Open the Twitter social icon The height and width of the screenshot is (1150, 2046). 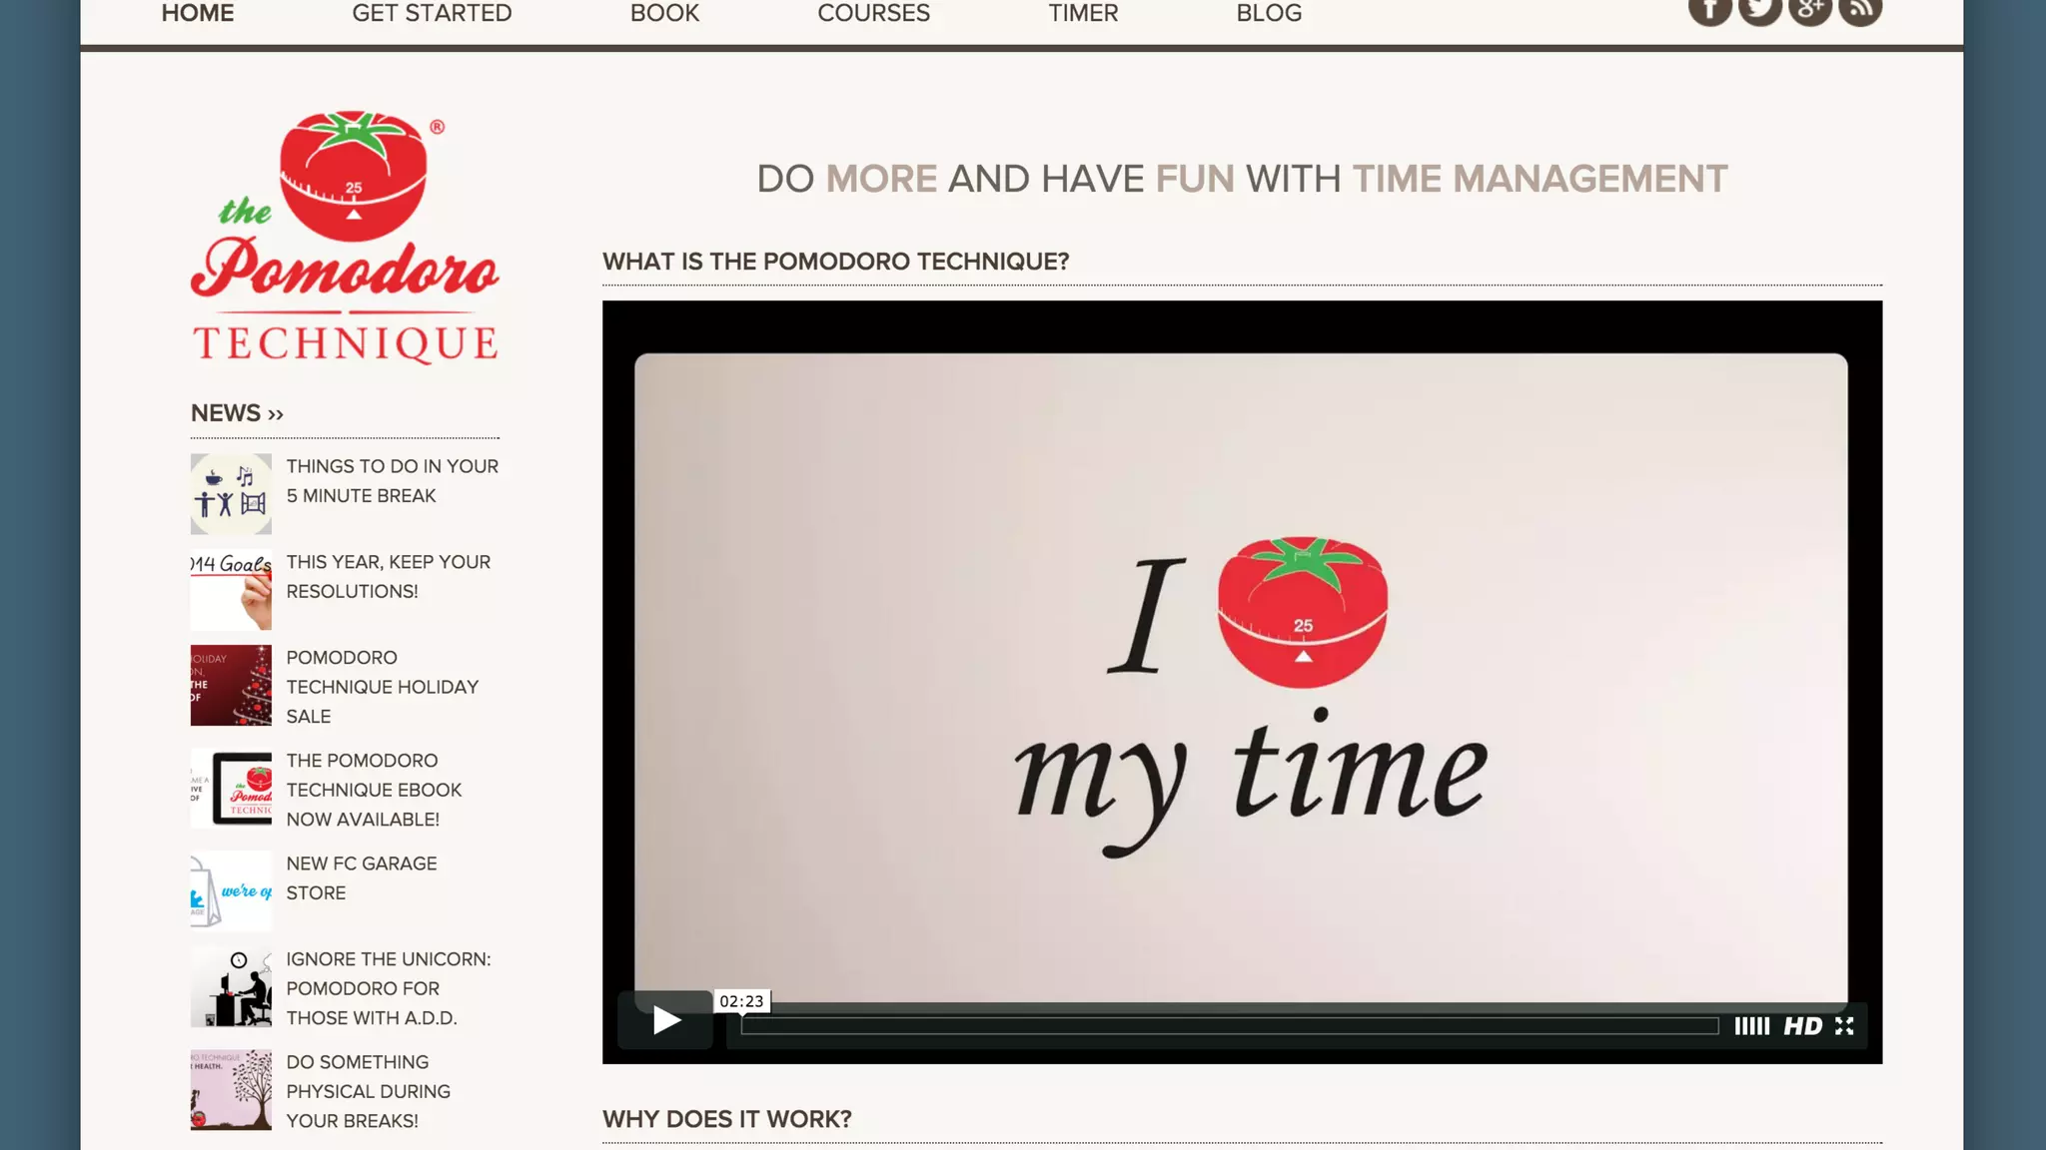click(1759, 10)
